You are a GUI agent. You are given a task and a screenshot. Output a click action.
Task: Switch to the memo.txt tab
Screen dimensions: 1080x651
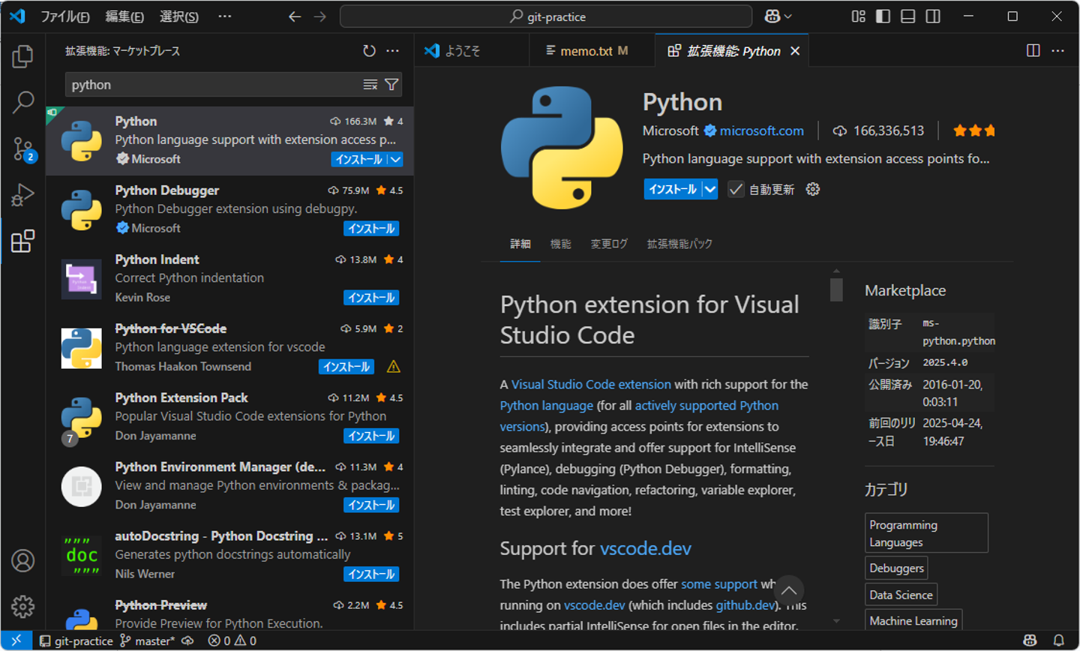coord(586,51)
